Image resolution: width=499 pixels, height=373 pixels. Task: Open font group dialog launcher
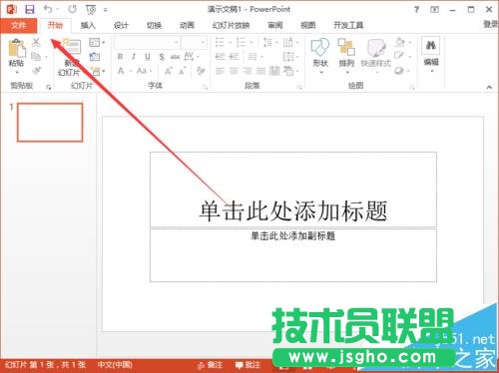(206, 87)
